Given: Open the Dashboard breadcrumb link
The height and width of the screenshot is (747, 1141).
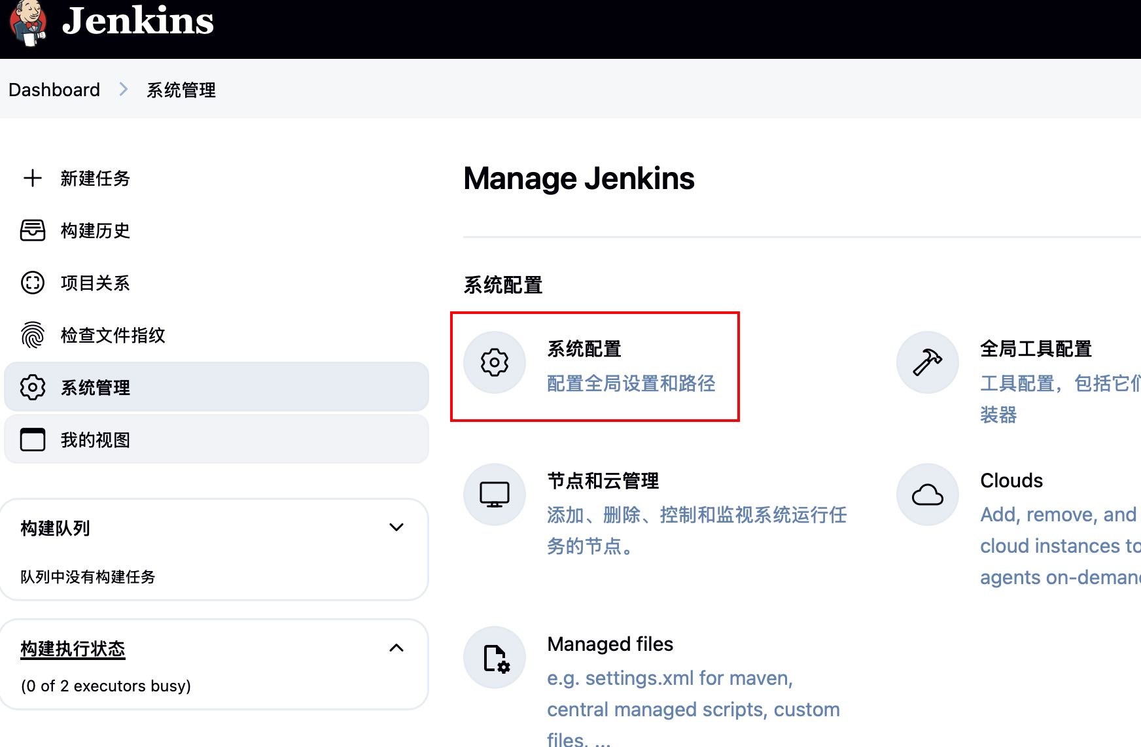Looking at the screenshot, I should point(54,90).
